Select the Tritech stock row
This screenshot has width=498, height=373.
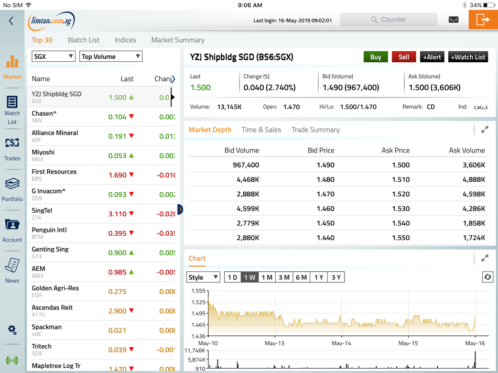pyautogui.click(x=101, y=349)
